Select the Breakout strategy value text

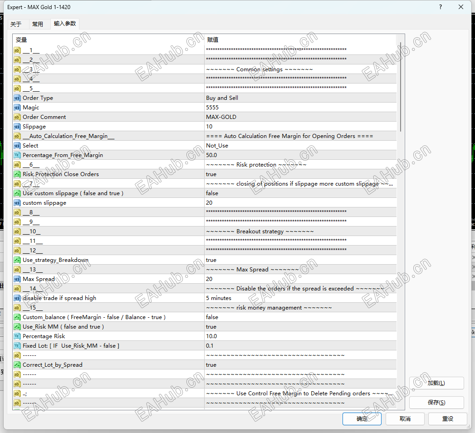pos(260,231)
